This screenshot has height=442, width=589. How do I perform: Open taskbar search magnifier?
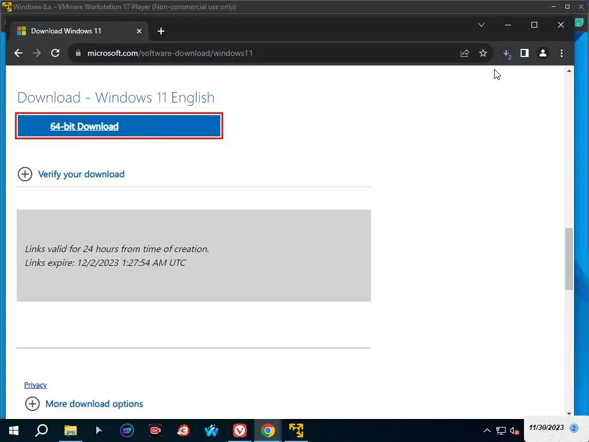41,430
